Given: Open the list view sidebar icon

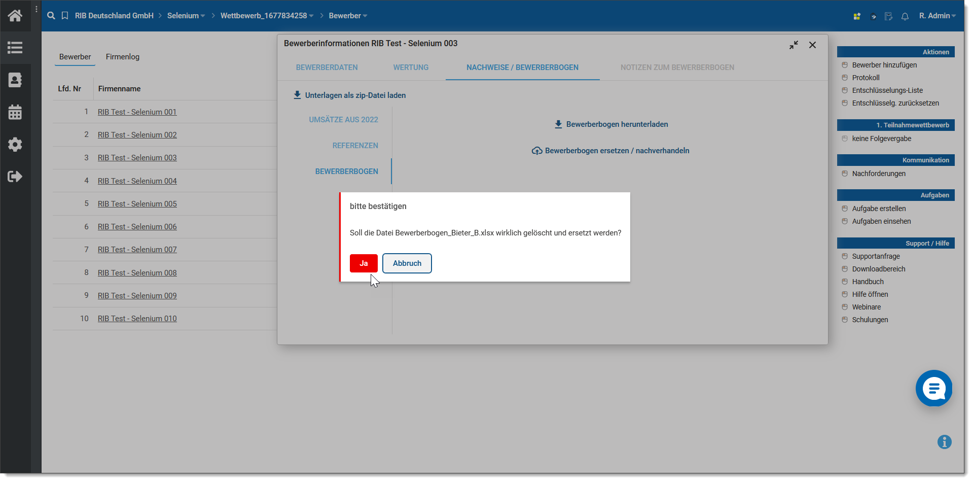Looking at the screenshot, I should coord(15,48).
